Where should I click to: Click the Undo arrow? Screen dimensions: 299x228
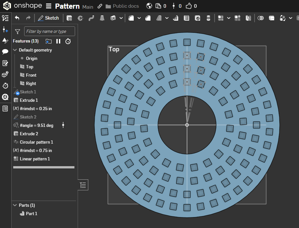(17, 18)
